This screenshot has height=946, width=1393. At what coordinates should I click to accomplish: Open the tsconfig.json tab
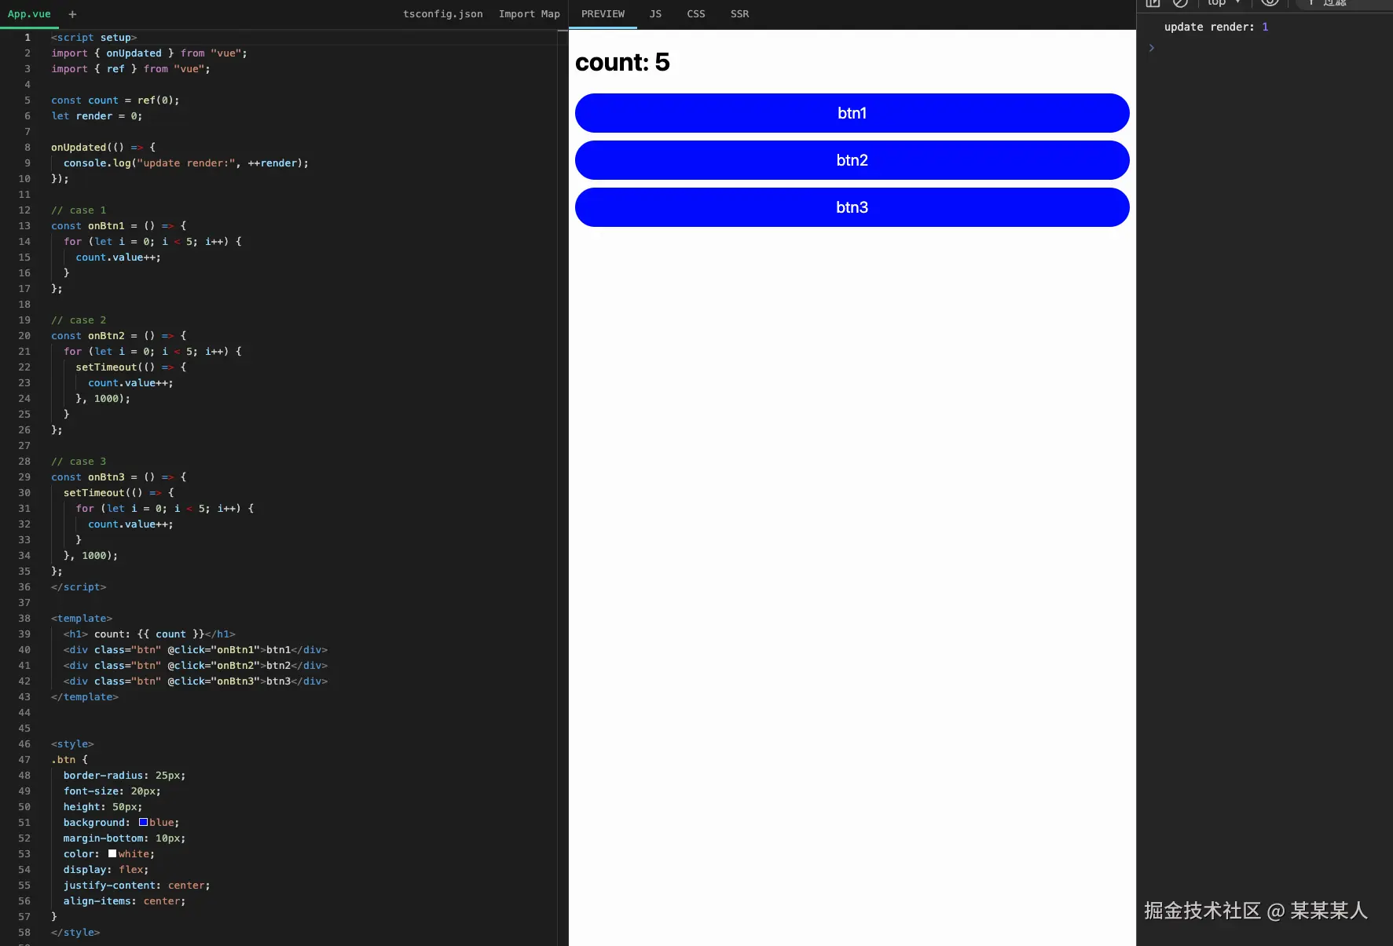point(442,14)
